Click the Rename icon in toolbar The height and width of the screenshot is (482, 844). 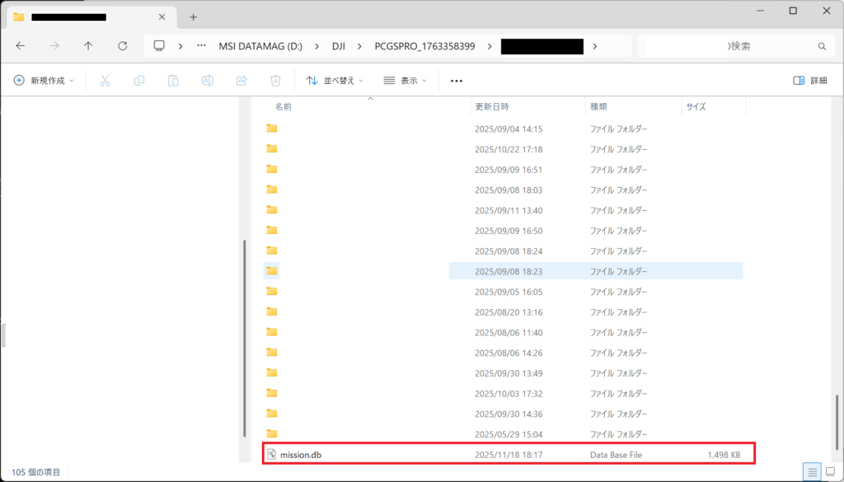[x=208, y=81]
